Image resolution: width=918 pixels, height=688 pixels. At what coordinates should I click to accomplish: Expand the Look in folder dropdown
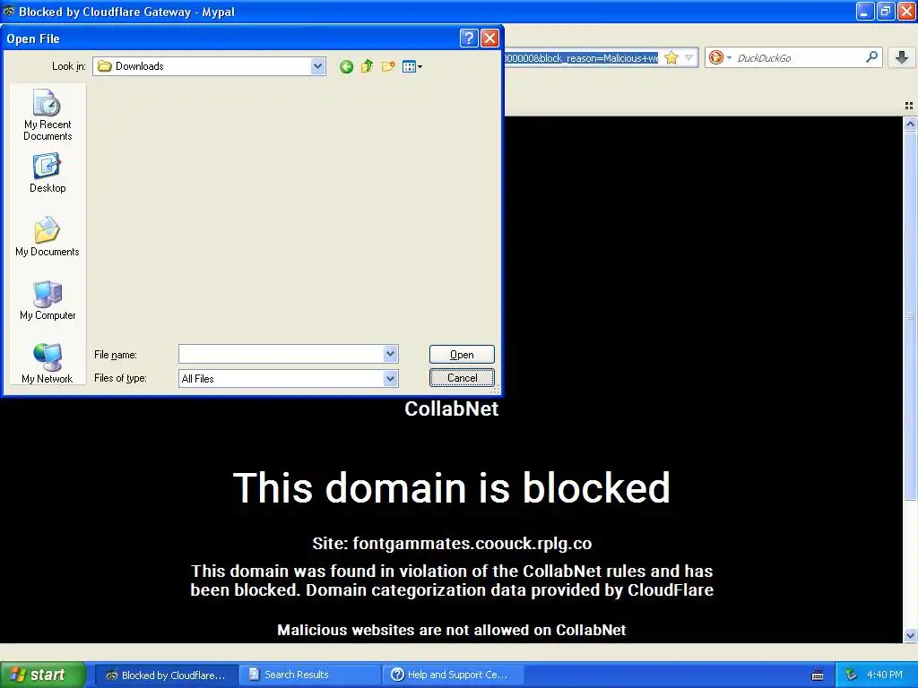(x=318, y=66)
